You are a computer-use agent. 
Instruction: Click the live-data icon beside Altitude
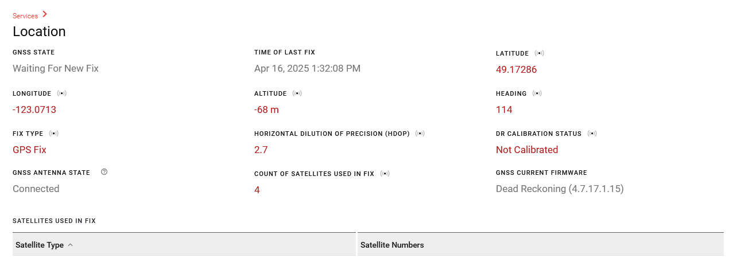(x=297, y=93)
